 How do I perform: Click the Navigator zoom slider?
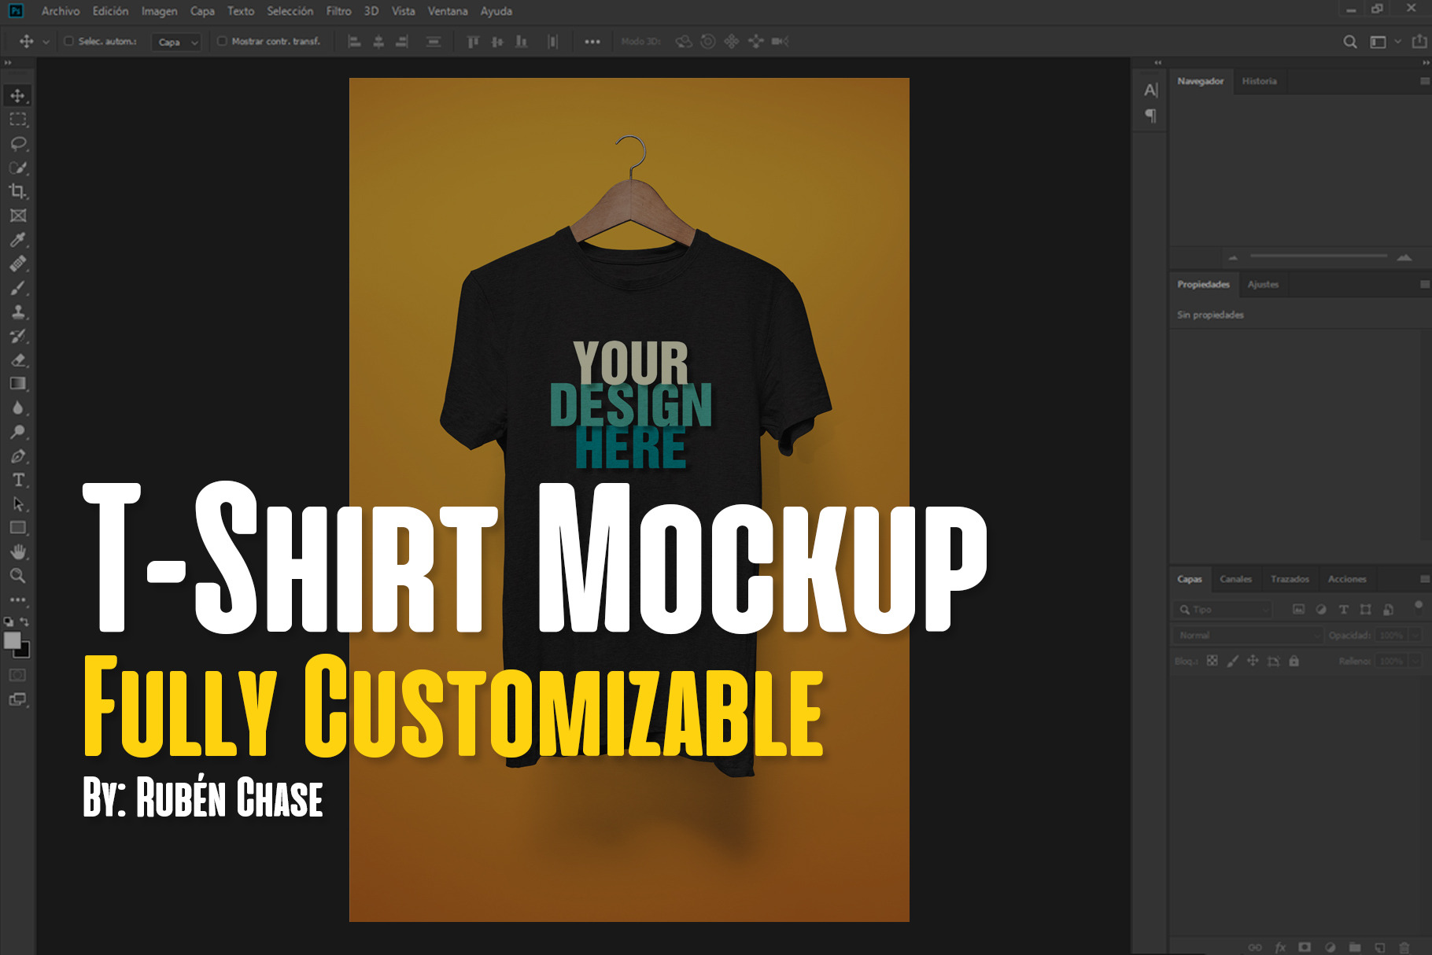click(1318, 256)
